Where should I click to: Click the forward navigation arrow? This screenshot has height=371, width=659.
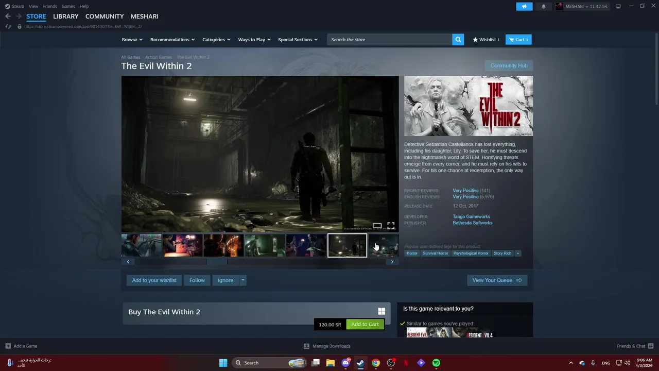click(19, 16)
